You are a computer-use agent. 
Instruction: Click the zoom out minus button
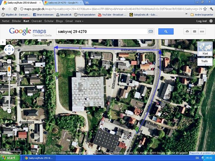click(9, 111)
